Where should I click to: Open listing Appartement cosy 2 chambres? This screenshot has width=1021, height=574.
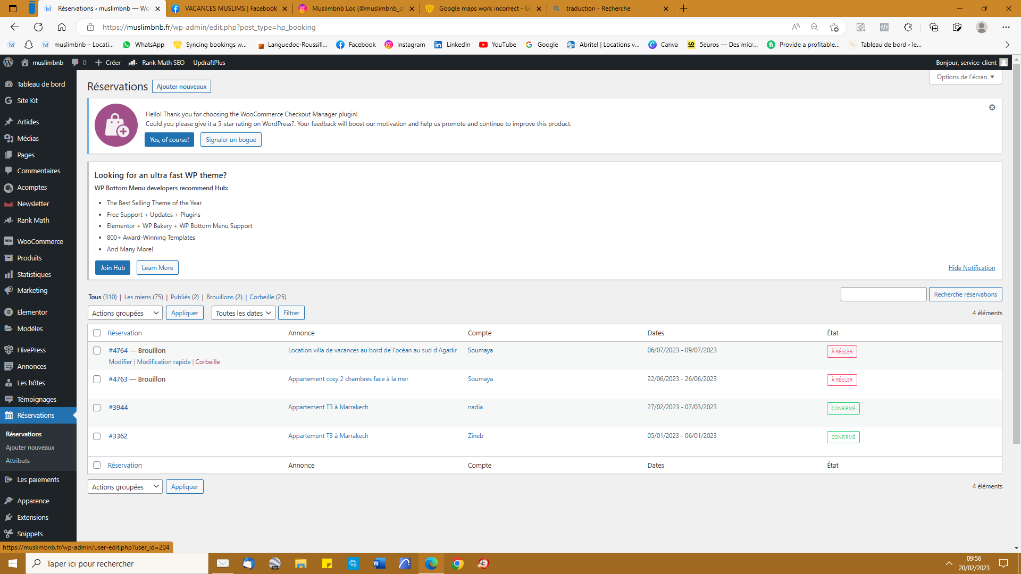348,379
